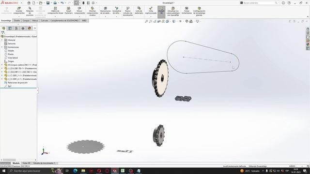Click the Buscar comandos search field
Viewport: 310px width, 174px height.
(259, 3)
